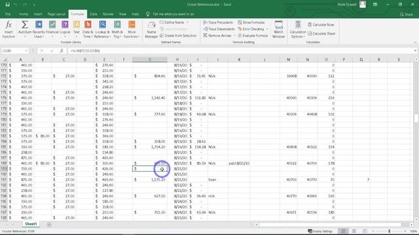Click Display Settings in status bar
The height and width of the screenshot is (235, 419).
(x=320, y=231)
